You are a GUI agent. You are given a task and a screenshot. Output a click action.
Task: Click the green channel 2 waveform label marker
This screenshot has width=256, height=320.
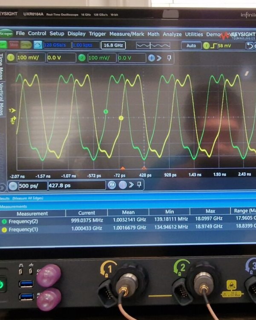[x=106, y=112]
